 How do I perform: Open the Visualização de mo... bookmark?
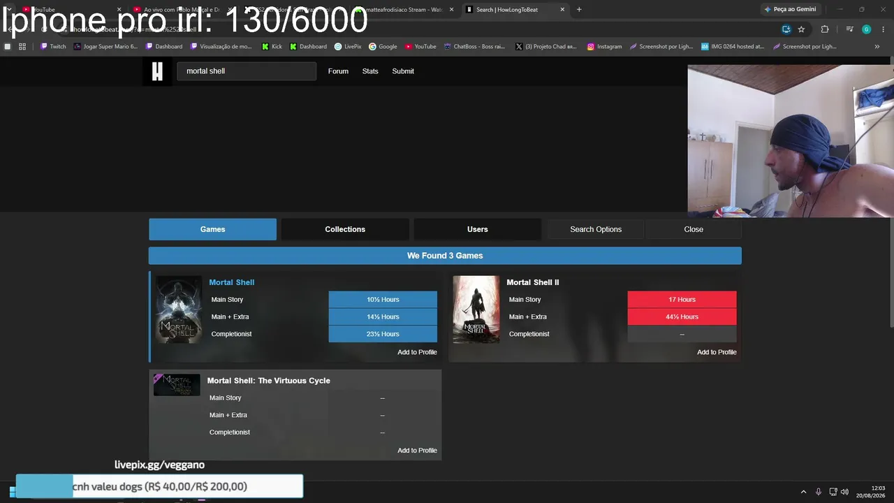[221, 47]
